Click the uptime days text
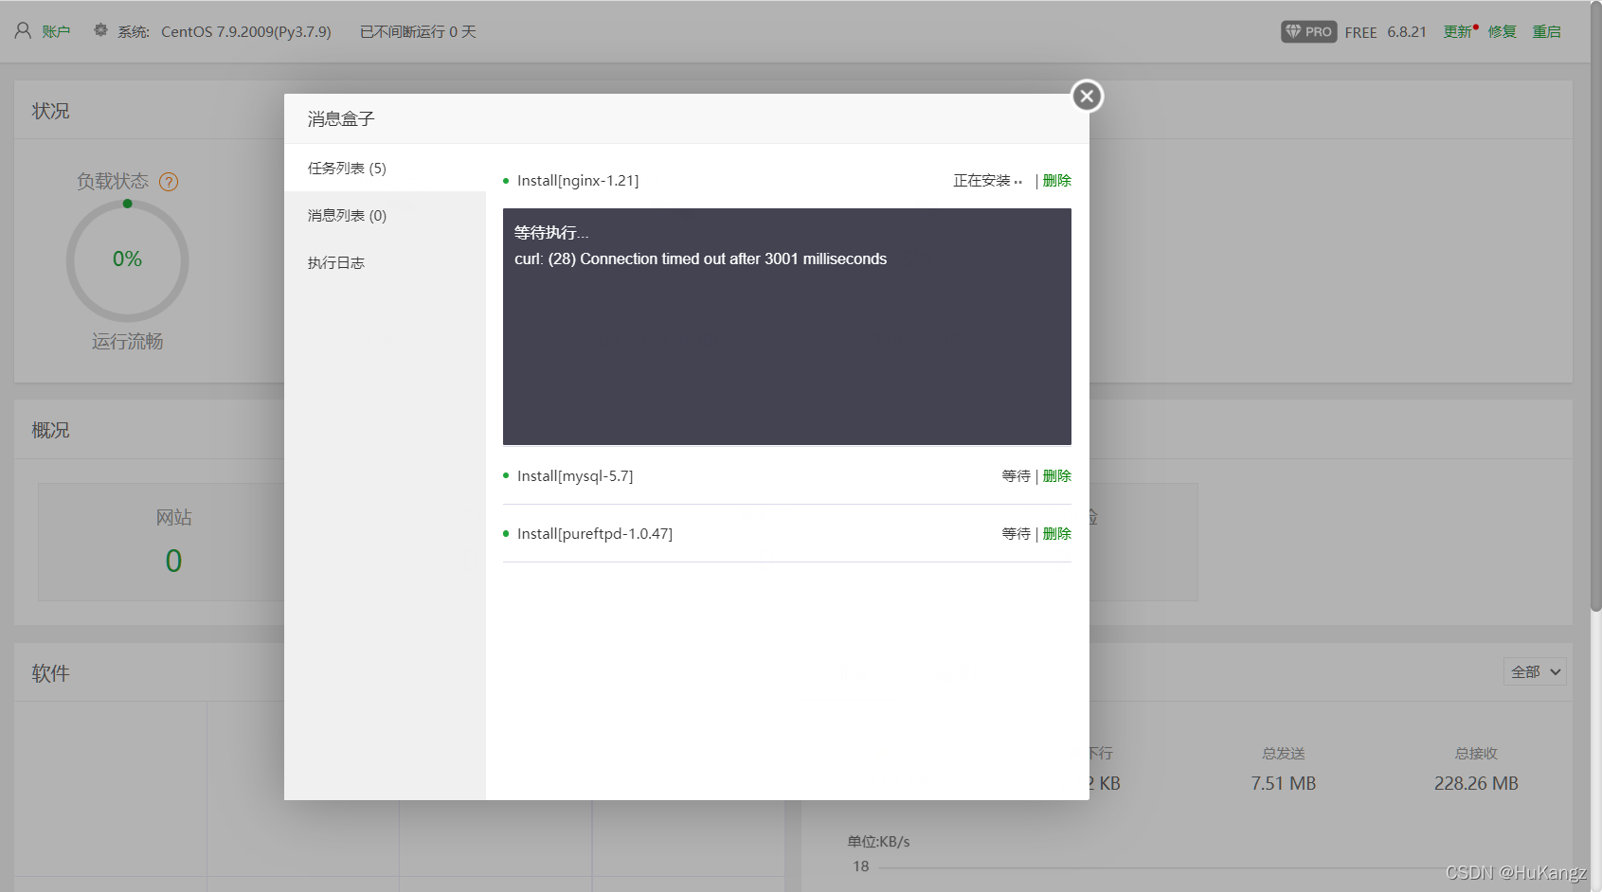This screenshot has width=1602, height=892. (x=418, y=31)
